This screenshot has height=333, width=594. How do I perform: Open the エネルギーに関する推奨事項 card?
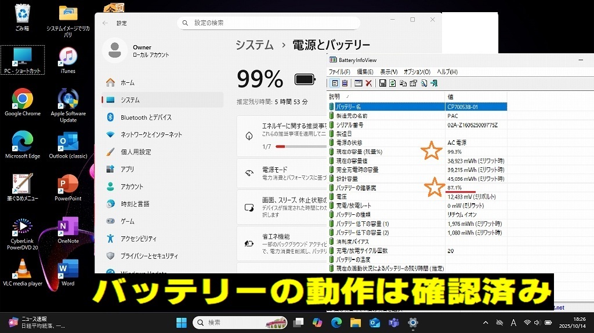click(x=282, y=136)
